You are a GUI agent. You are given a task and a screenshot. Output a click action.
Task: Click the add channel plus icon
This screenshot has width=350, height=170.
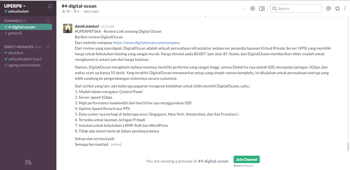(x=48, y=21)
